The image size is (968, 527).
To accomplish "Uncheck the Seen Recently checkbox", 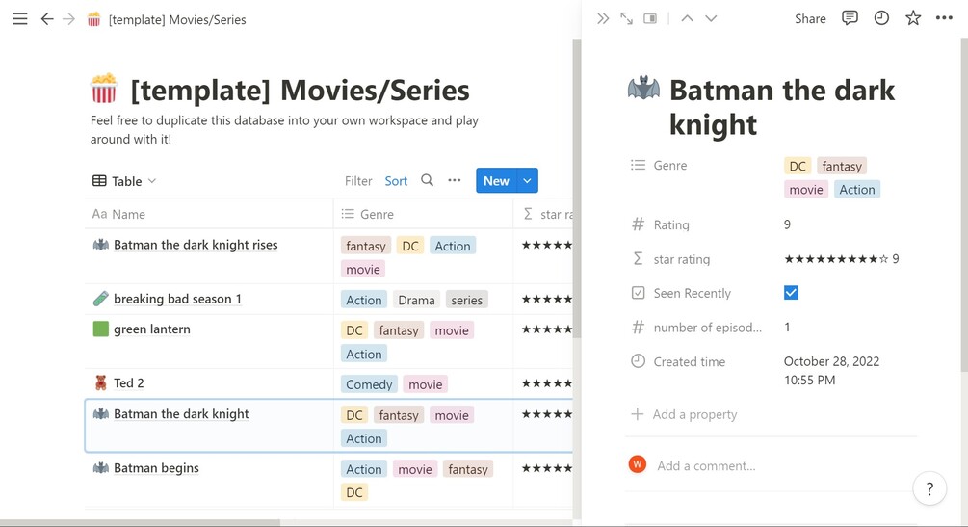I will coord(791,293).
